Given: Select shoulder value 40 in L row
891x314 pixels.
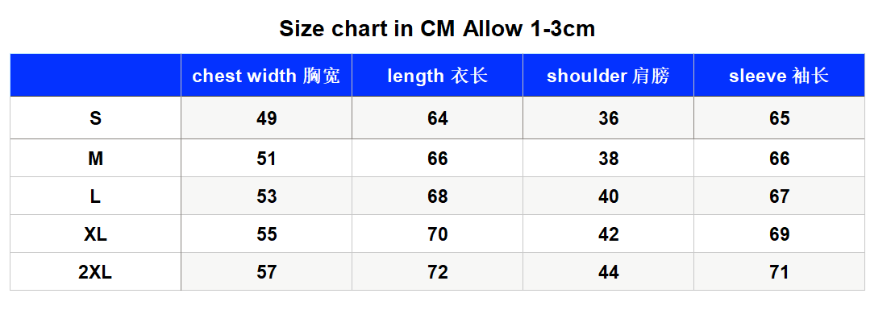Looking at the screenshot, I should pos(608,196).
